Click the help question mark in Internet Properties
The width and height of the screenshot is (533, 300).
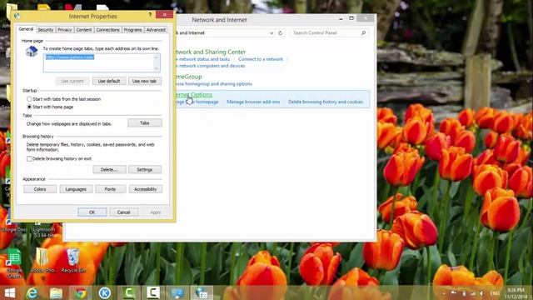pos(150,15)
